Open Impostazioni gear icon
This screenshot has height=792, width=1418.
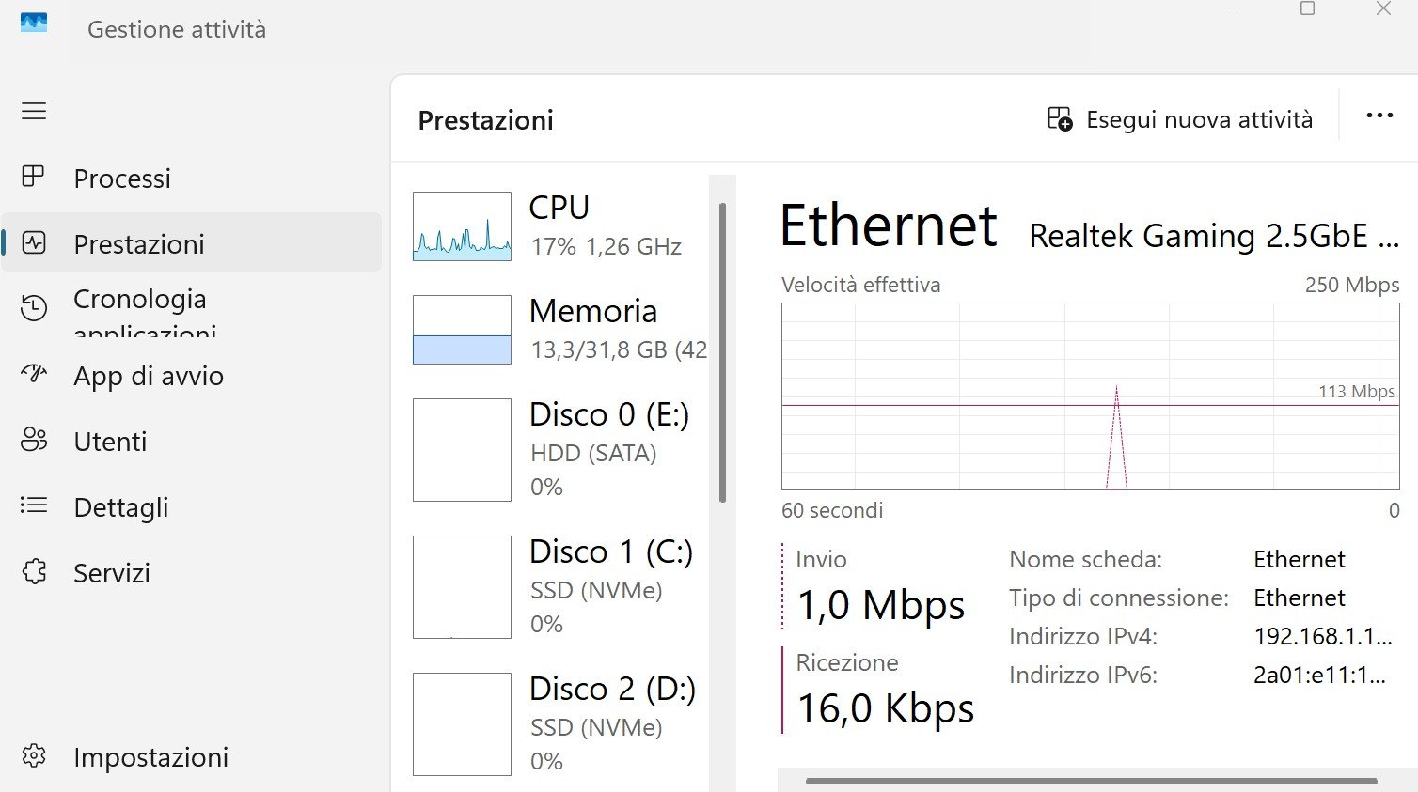point(34,755)
